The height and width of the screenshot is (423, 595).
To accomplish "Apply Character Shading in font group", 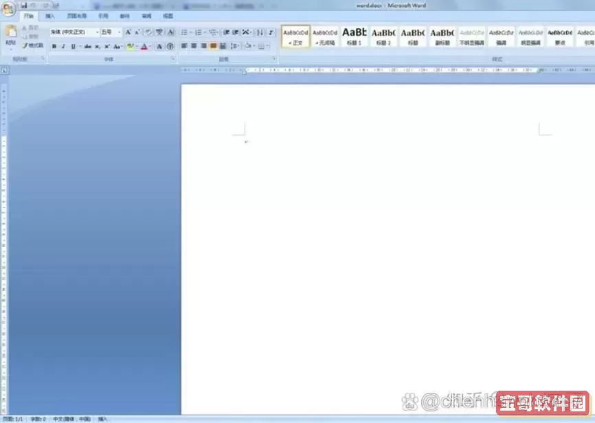I will 159,46.
